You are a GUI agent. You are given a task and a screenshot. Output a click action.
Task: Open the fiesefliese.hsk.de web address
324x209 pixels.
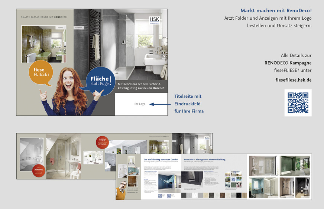click(294, 80)
